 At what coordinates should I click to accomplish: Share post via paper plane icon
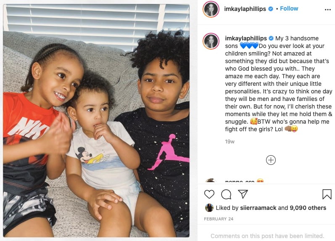[x=243, y=194]
